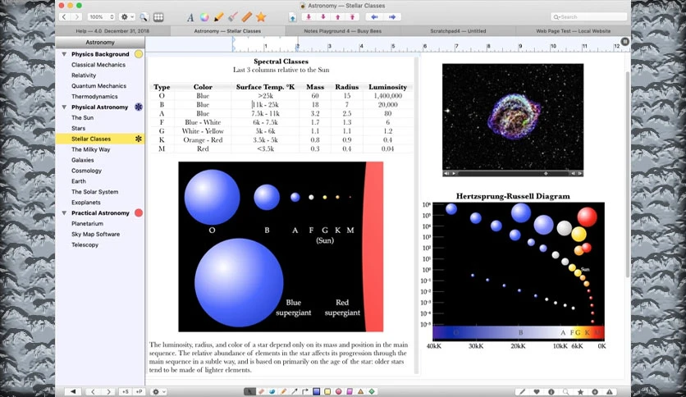Open the Classical Mechanics page
Image resolution: width=686 pixels, height=397 pixels.
pyautogui.click(x=98, y=65)
